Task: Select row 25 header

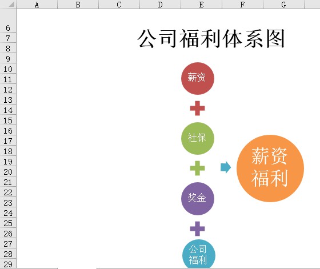Action: click(8, 223)
